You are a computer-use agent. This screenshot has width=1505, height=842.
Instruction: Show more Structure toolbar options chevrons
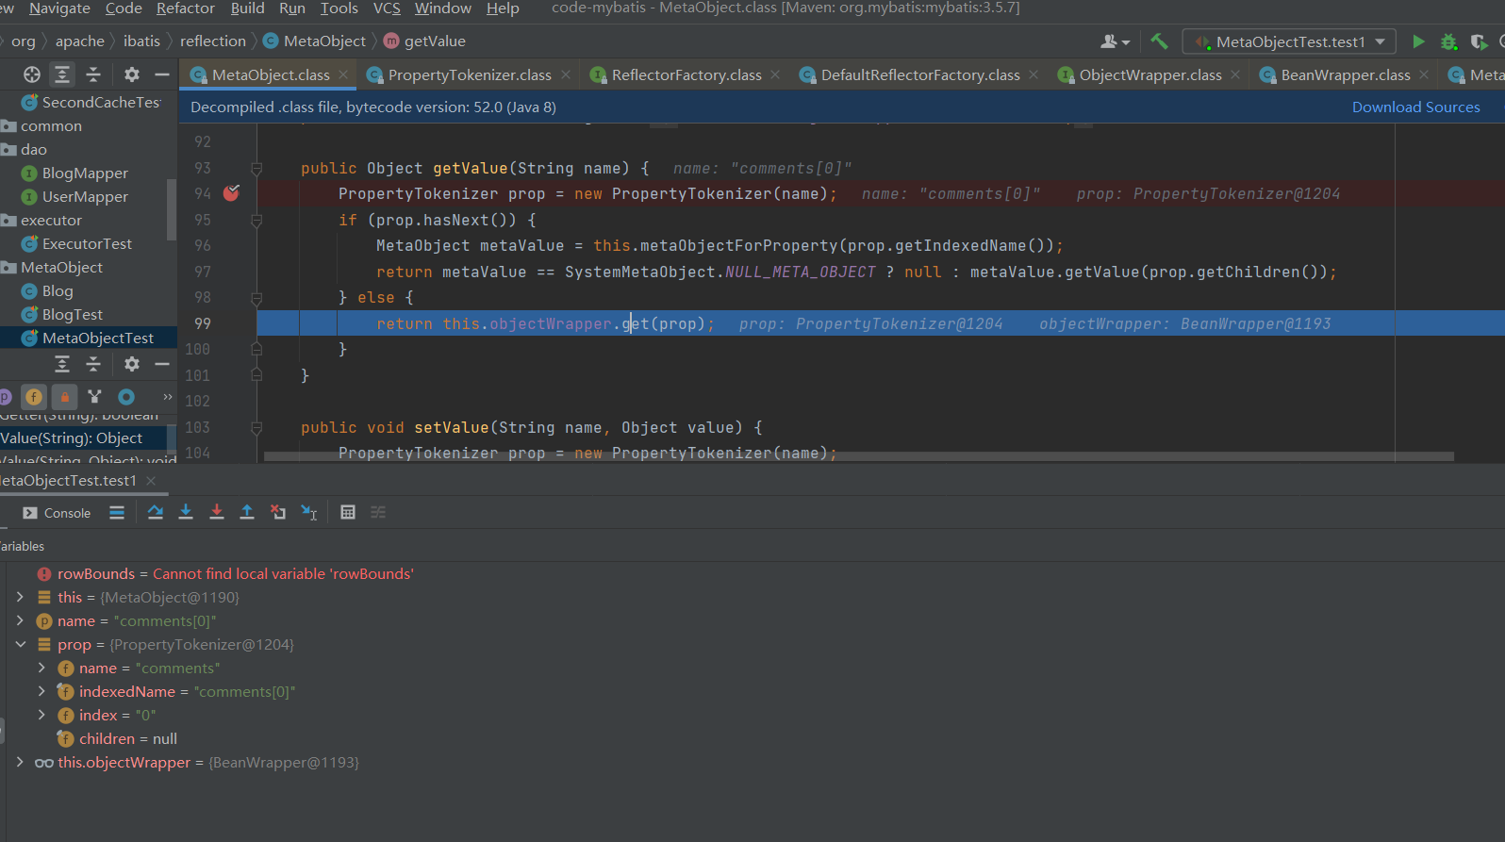point(168,397)
